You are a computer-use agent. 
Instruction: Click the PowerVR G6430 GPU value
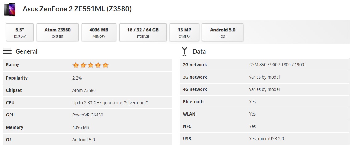pos(87,115)
